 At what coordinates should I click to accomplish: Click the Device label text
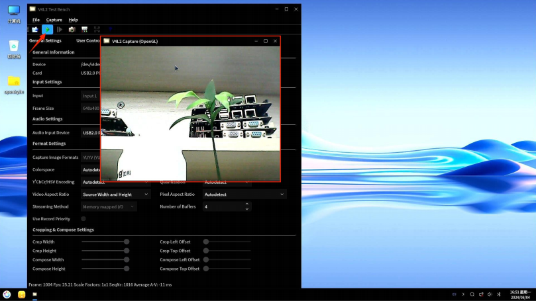pyautogui.click(x=39, y=64)
